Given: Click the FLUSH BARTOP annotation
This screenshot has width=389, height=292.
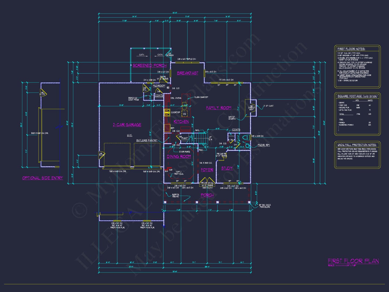Looking at the screenshot, I should pyautogui.click(x=201, y=97).
